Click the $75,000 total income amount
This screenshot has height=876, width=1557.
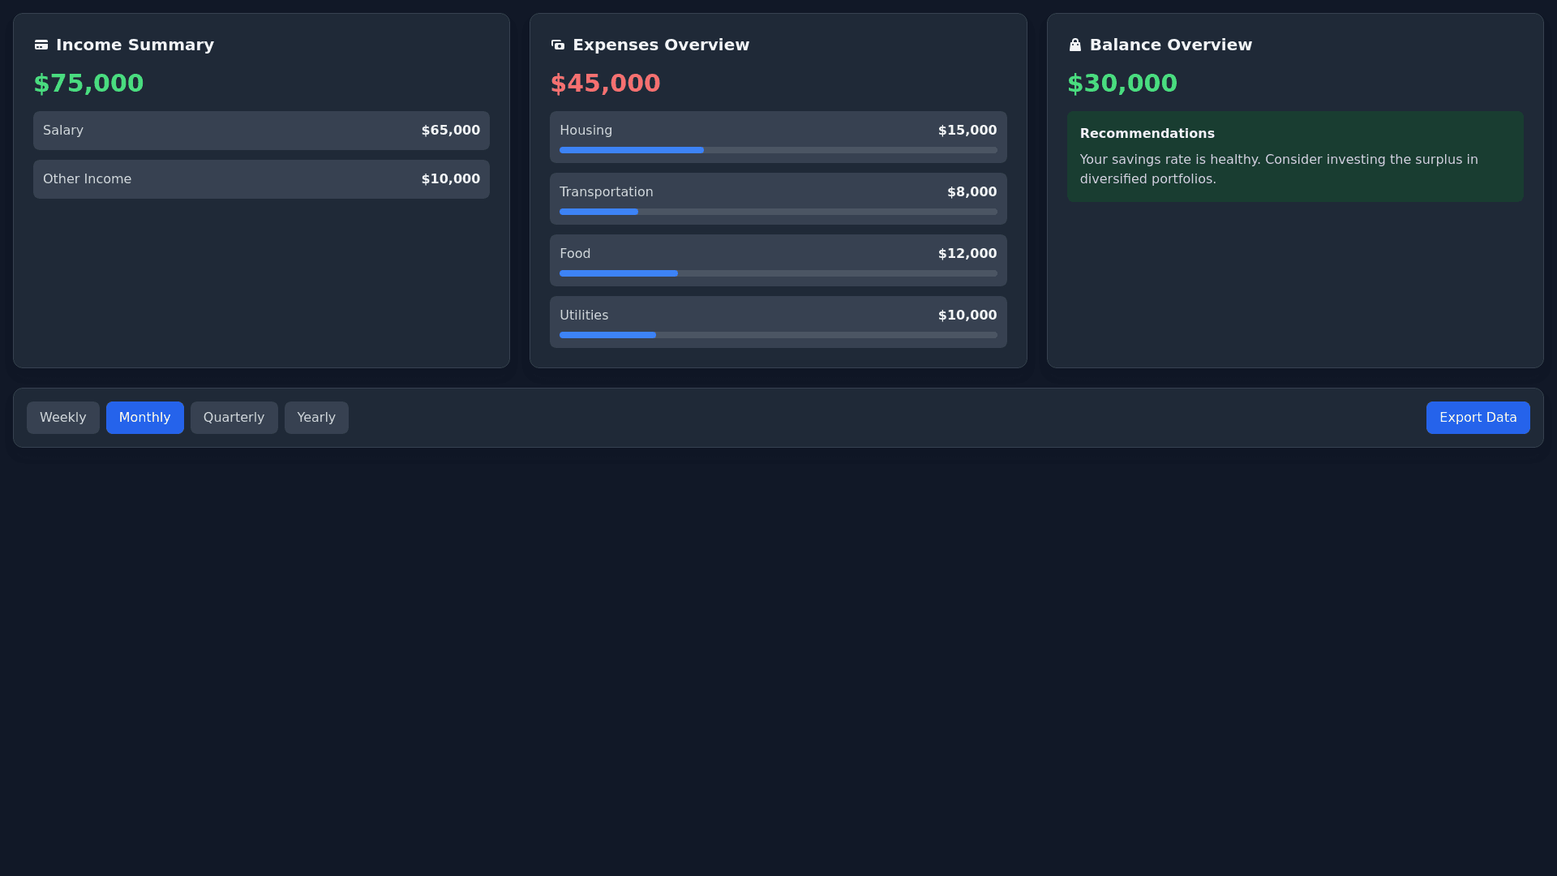[x=88, y=83]
